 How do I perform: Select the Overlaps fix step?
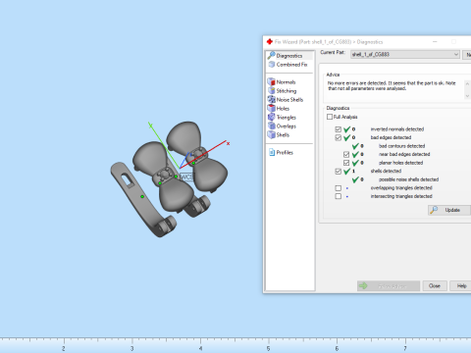[x=286, y=126]
